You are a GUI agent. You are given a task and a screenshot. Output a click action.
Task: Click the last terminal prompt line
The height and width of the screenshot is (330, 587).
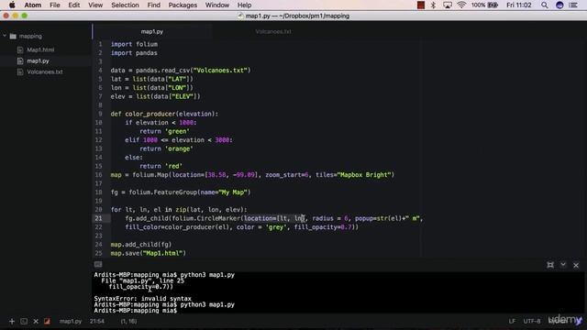tap(135, 311)
